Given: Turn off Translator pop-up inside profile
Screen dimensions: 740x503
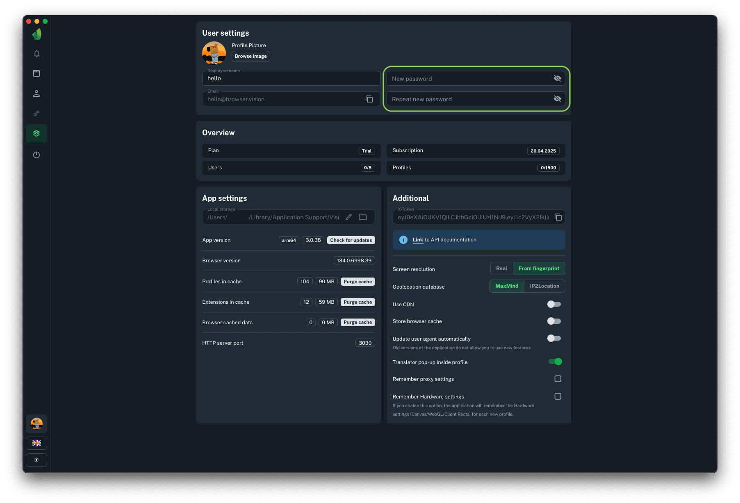Looking at the screenshot, I should coord(555,362).
